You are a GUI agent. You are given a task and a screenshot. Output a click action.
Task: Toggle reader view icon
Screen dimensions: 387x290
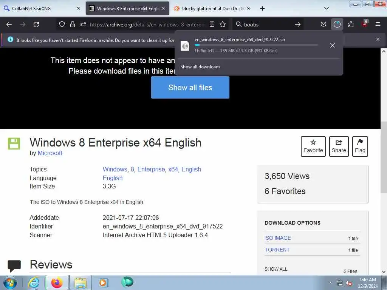coord(212,25)
